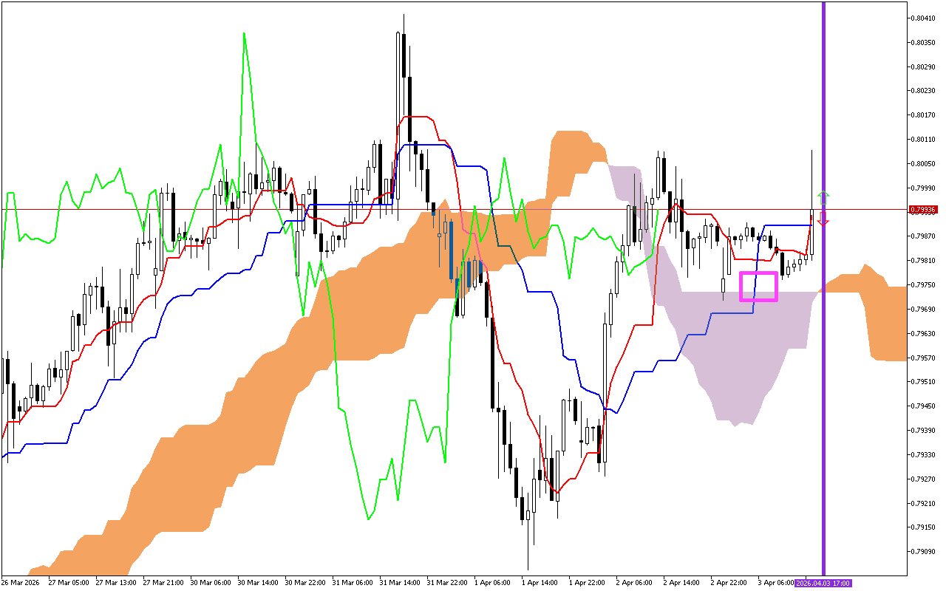Click the purple 2026.04.03 17:00 date label
This screenshot has width=946, height=591.
(x=823, y=583)
